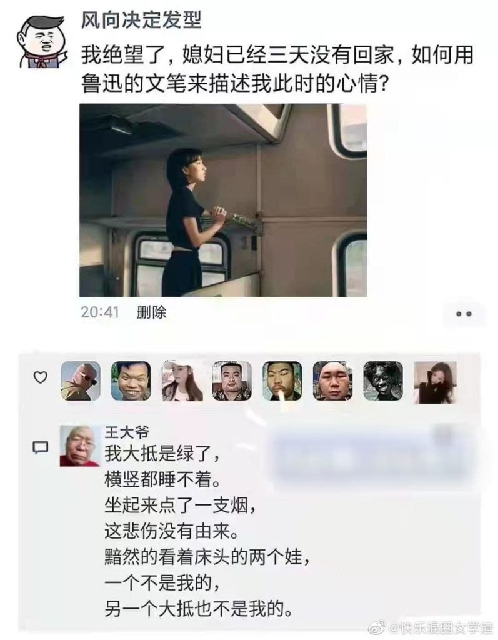This screenshot has height=640, width=498.
Task: Open the dark-toned face liker avatar
Action: (x=383, y=381)
